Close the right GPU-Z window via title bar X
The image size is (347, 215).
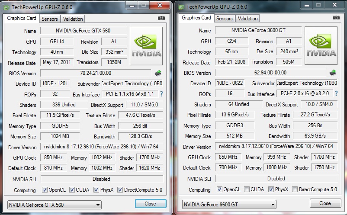point(334,5)
